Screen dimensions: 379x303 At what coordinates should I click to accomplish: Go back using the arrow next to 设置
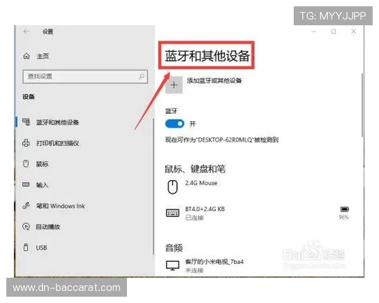coord(26,32)
